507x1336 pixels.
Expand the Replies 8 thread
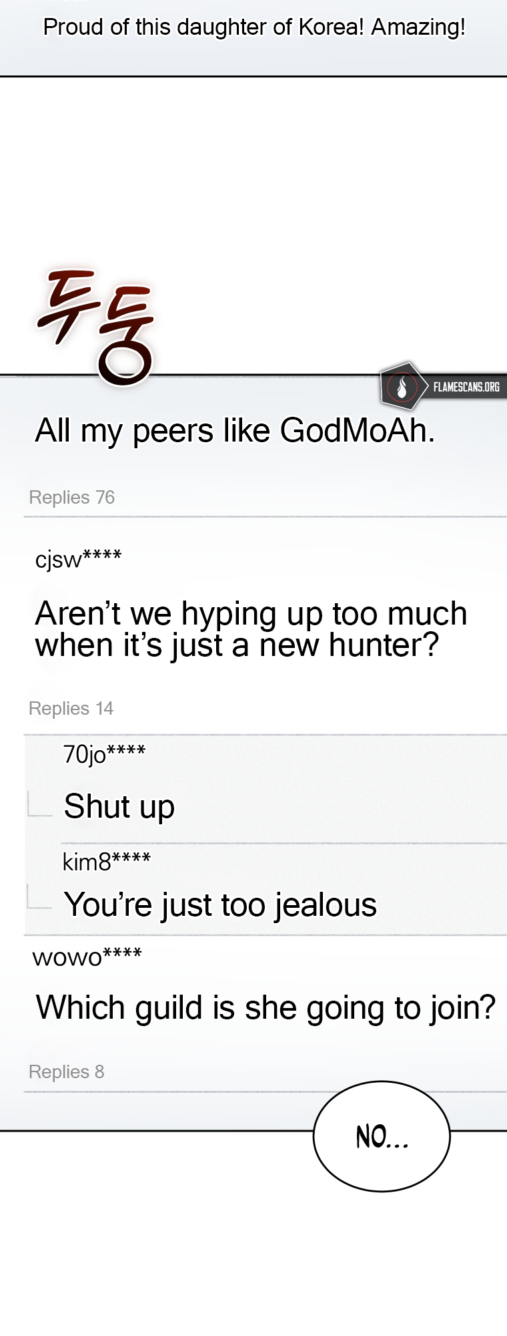coord(67,1072)
